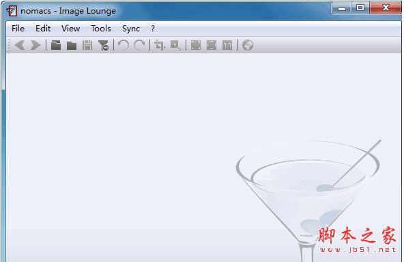Open the ? help menu
This screenshot has width=404, height=262.
coord(153,29)
